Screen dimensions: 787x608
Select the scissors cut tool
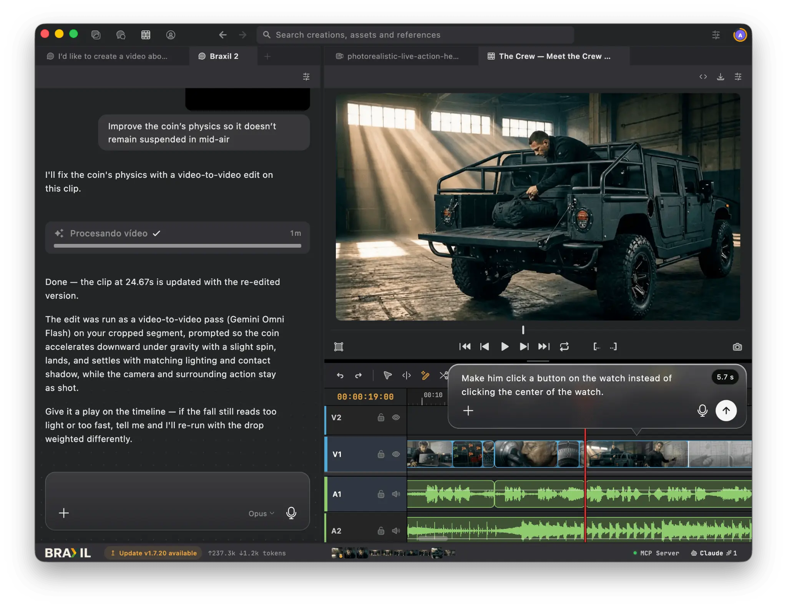443,375
